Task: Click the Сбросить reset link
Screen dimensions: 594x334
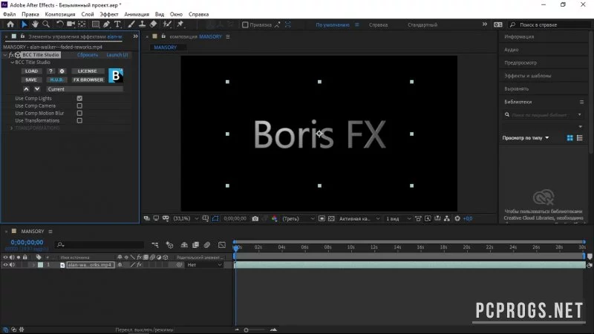Action: 88,55
